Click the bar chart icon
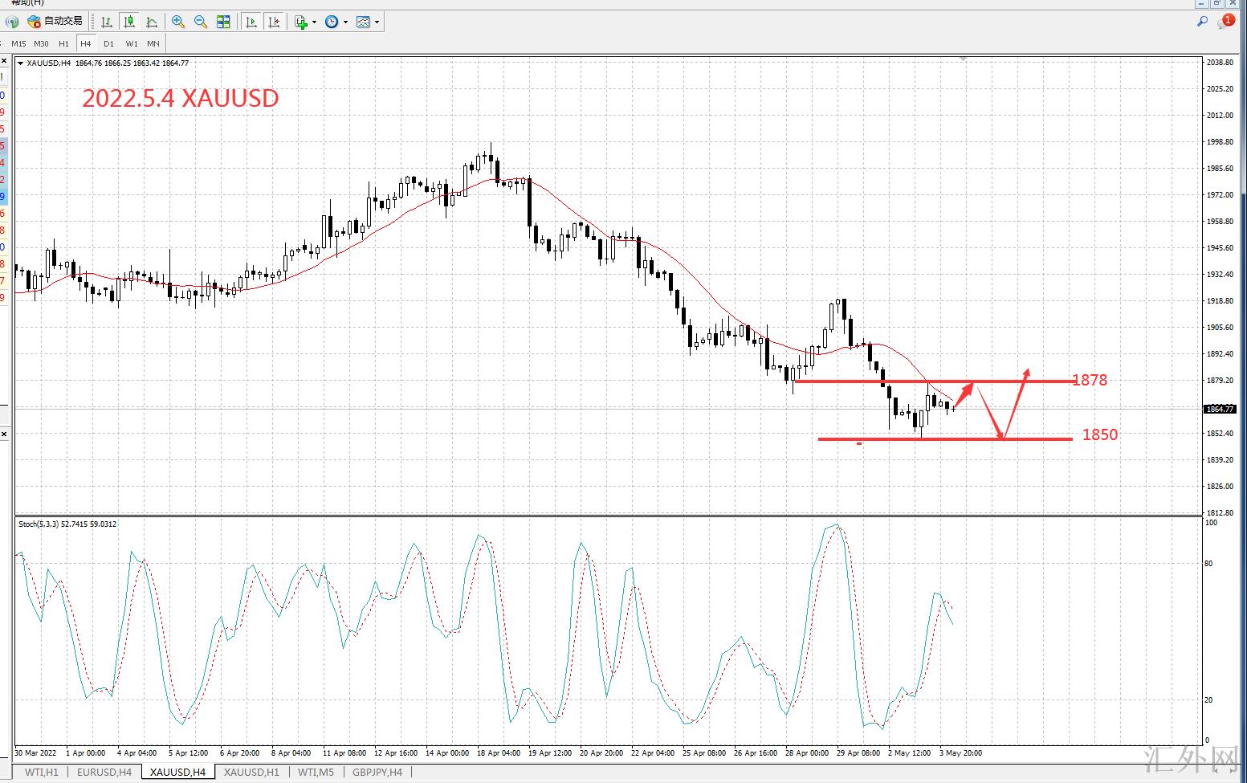 click(107, 22)
